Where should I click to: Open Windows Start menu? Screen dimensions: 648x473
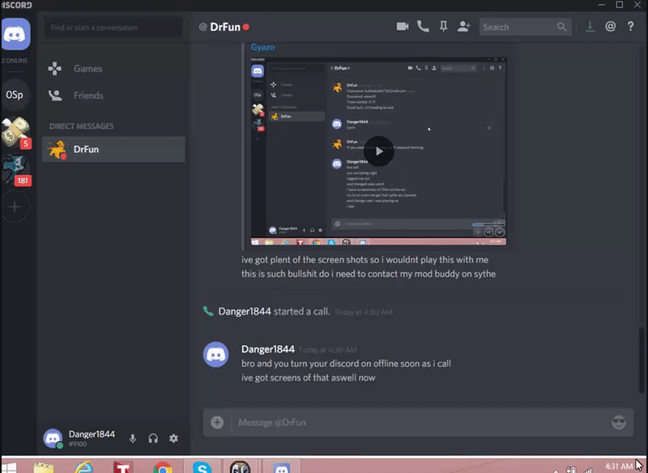[x=9, y=467]
